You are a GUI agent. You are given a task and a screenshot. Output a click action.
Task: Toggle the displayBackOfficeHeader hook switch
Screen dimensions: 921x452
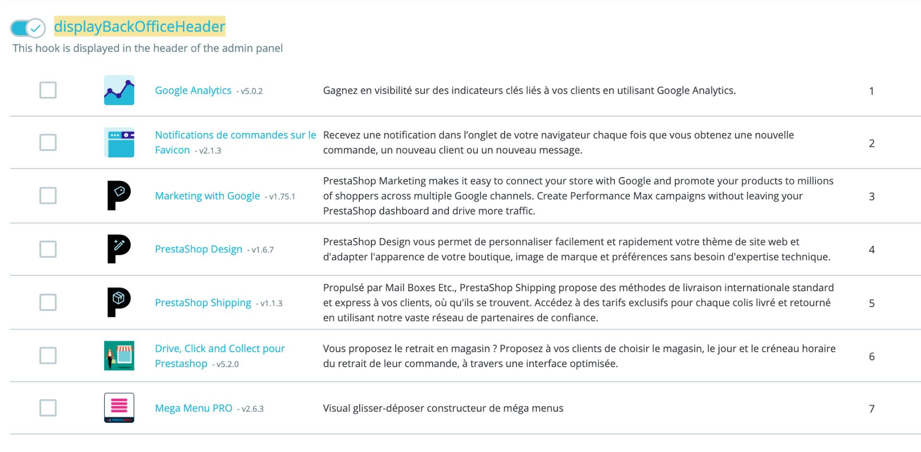tap(28, 28)
